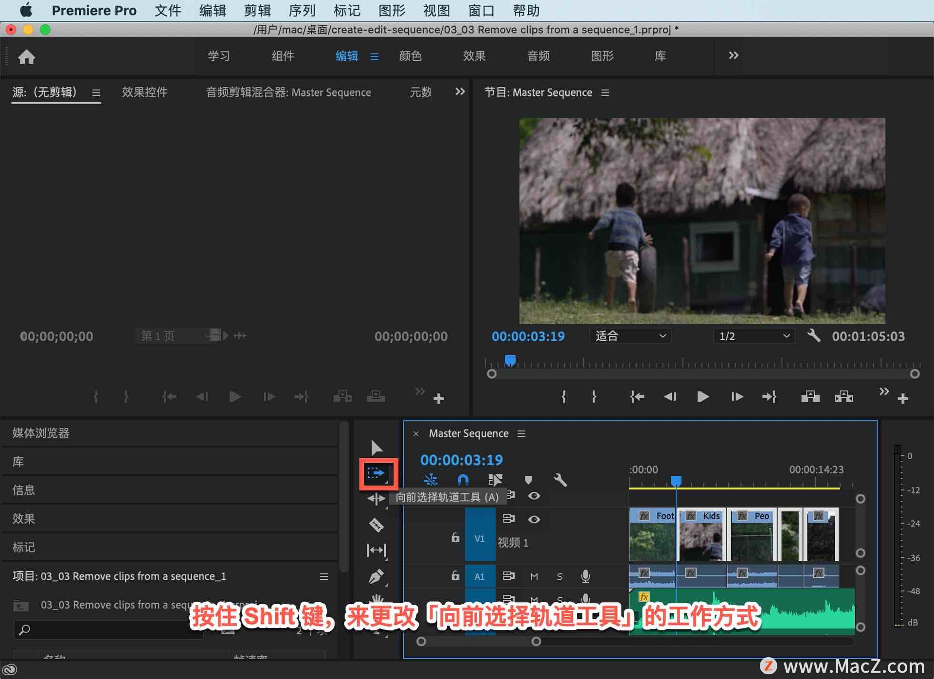
Task: Click the Home button in the header
Action: (27, 57)
